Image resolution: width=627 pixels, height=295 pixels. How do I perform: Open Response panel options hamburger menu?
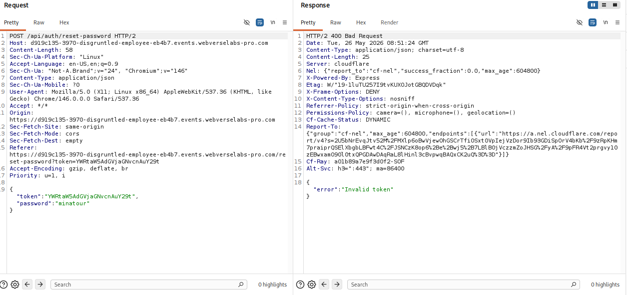(x=618, y=22)
